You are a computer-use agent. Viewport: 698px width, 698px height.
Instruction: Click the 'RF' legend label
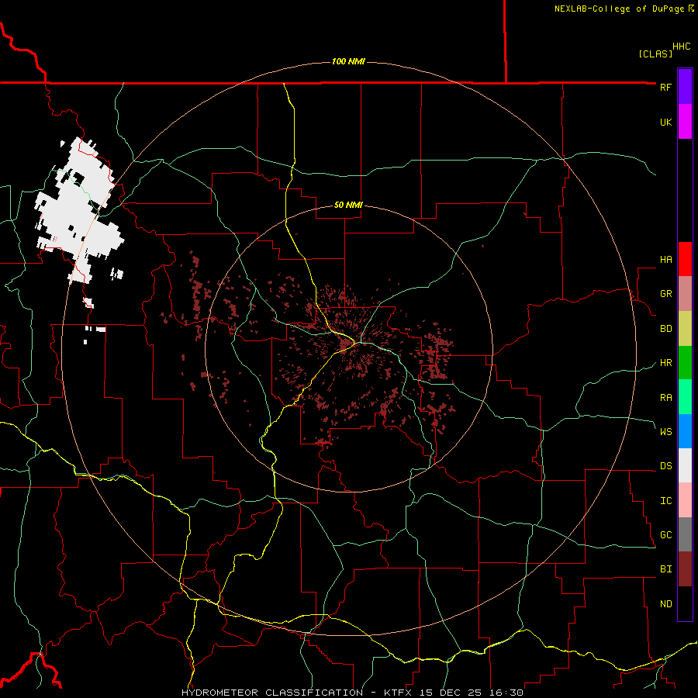(665, 87)
